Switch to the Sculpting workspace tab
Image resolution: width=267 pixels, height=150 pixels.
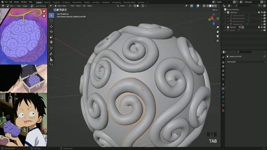tap(56, 2)
